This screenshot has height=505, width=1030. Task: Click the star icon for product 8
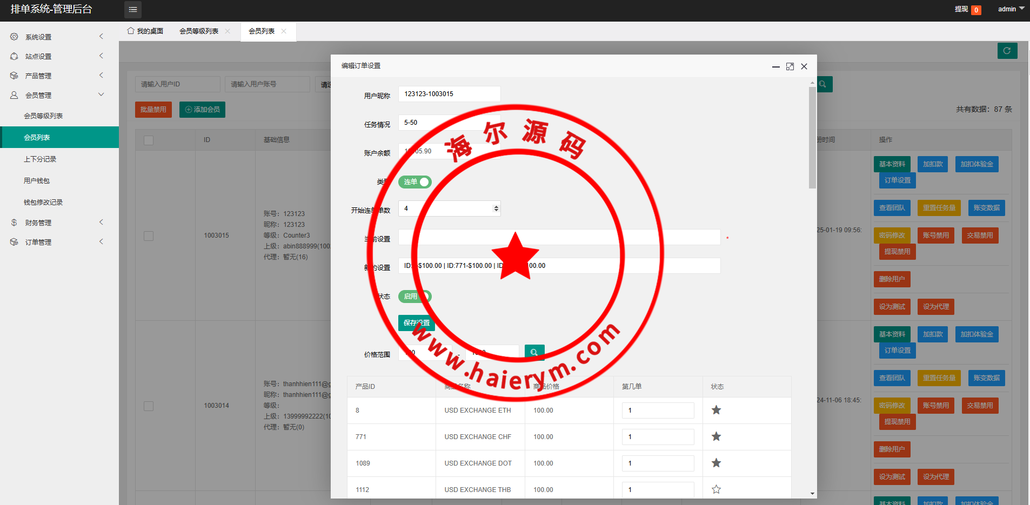point(716,410)
